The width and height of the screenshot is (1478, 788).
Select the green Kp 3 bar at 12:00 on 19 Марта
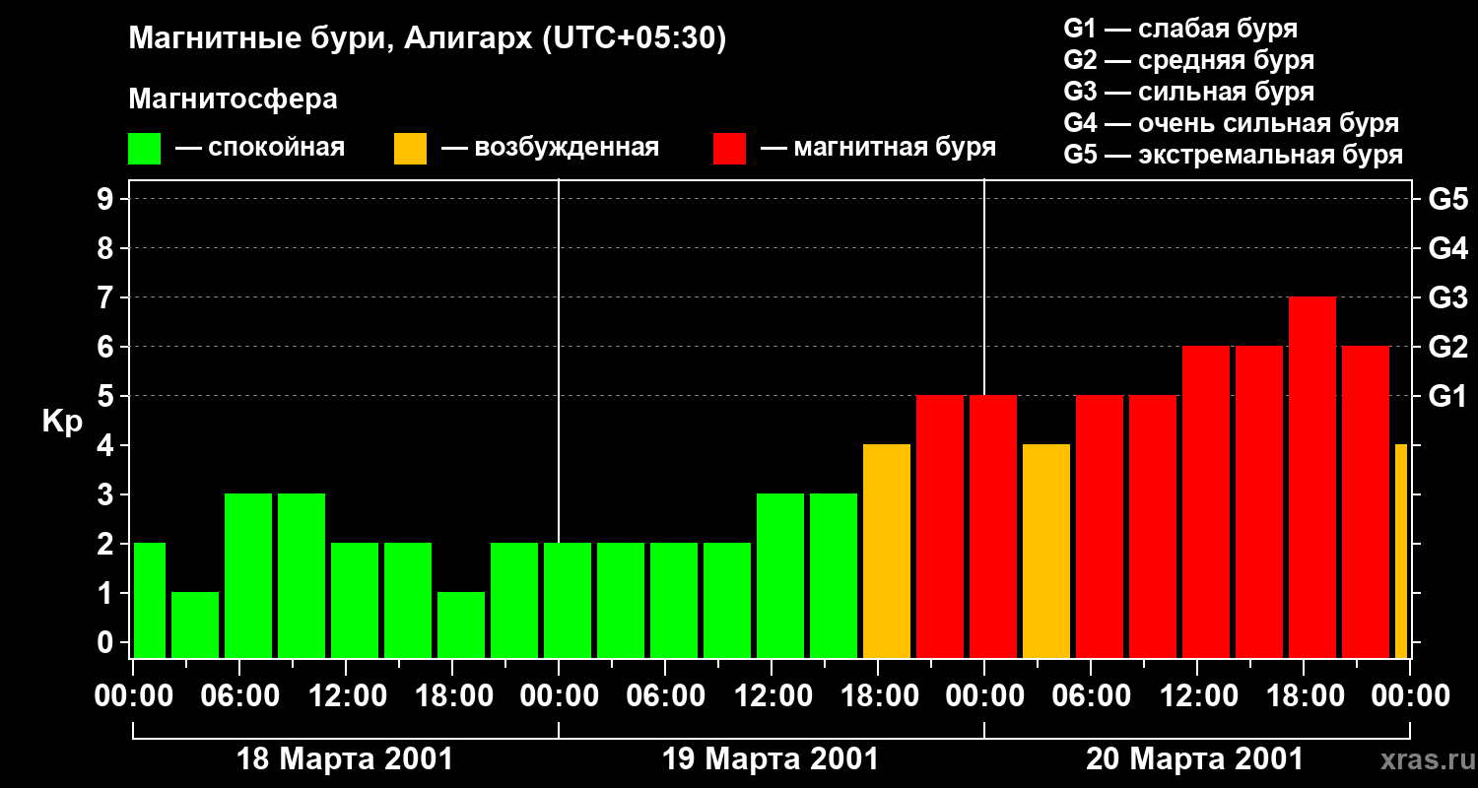[780, 576]
